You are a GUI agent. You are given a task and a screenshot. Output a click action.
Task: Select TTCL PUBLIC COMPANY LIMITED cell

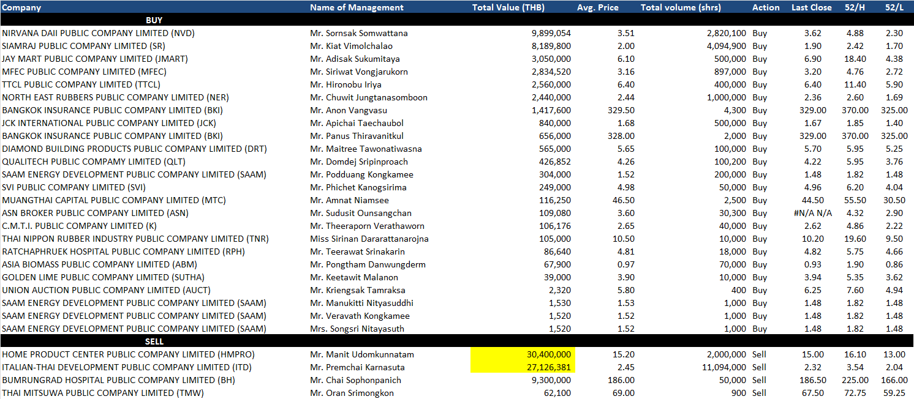[x=81, y=84]
